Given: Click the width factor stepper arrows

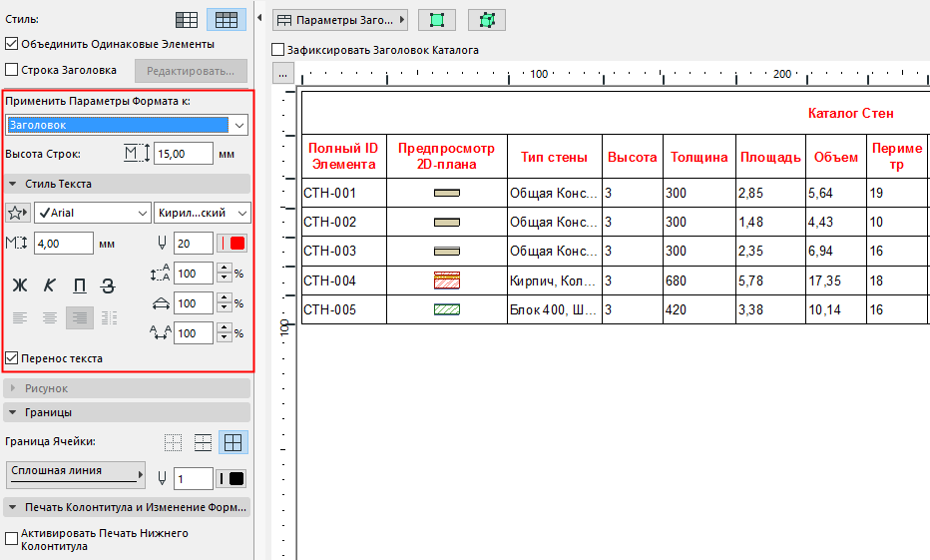Looking at the screenshot, I should tap(225, 303).
